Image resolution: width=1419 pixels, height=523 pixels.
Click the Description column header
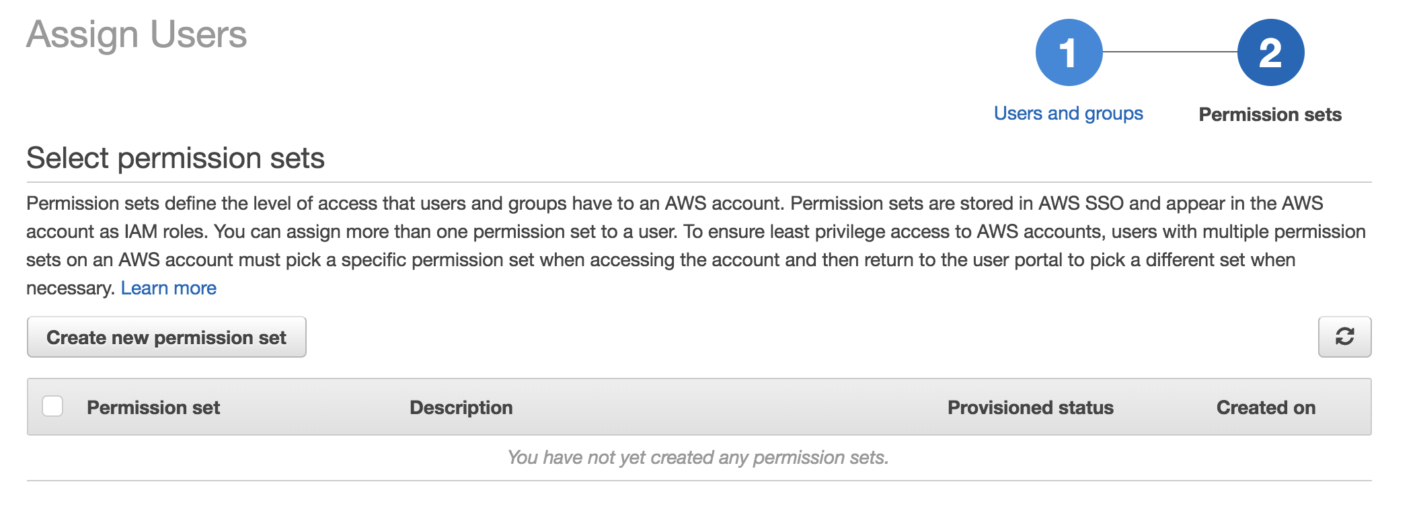pyautogui.click(x=461, y=407)
